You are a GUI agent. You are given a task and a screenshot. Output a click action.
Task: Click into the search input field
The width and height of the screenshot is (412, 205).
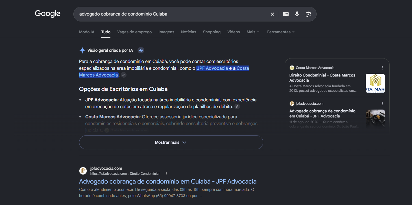172,14
